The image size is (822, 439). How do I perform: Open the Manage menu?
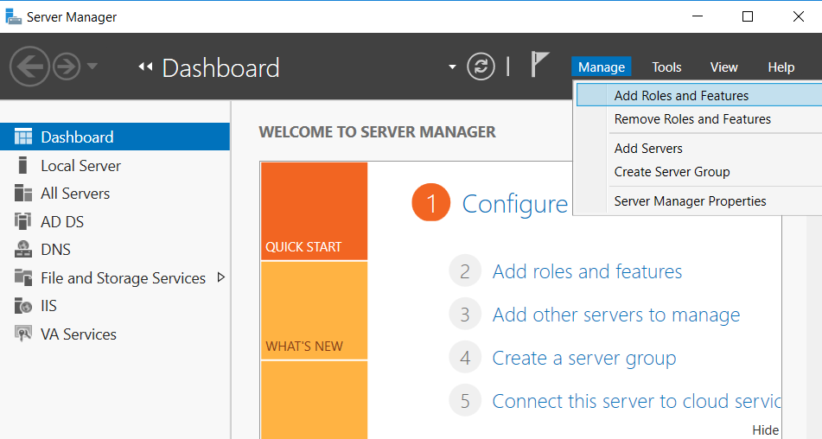[602, 67]
